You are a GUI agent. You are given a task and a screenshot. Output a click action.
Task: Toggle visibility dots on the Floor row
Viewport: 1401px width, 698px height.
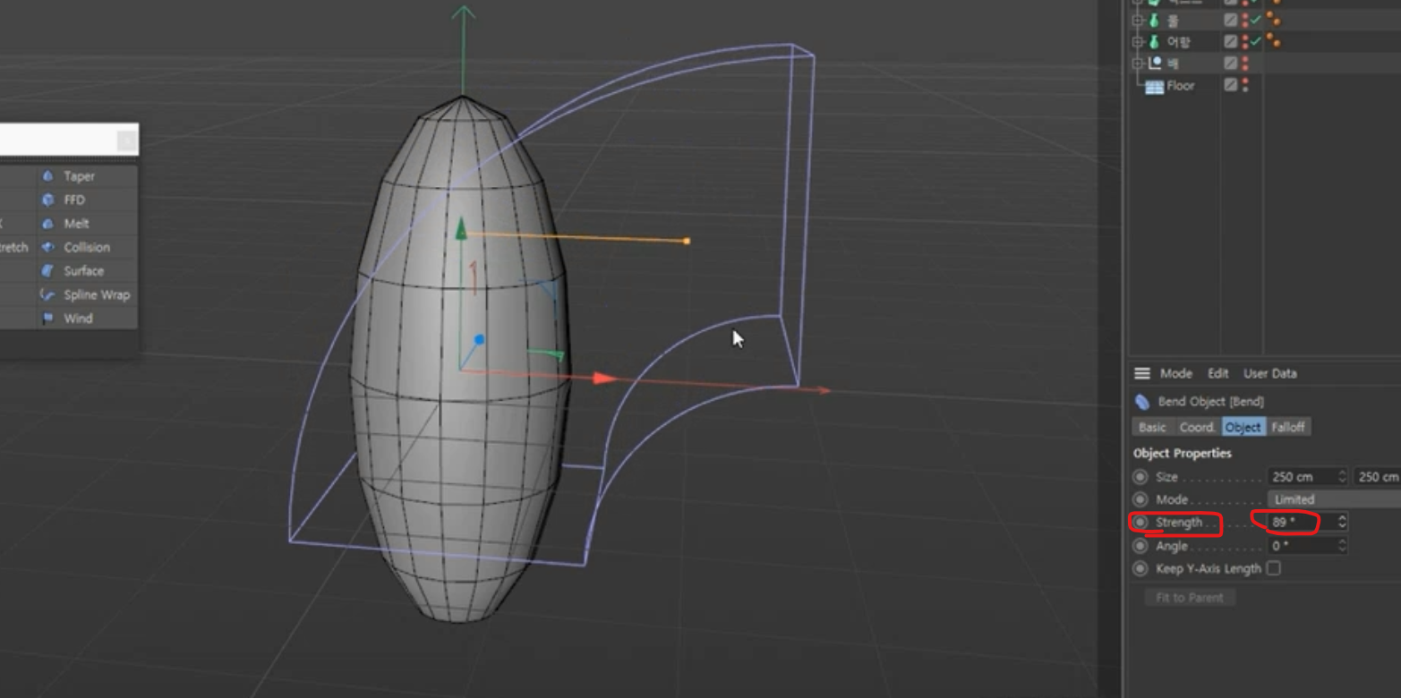tap(1244, 85)
